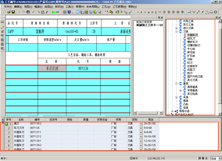Open 类别 dropdown on the 偏刀 row
The width and height of the screenshot is (222, 161).
141,124
